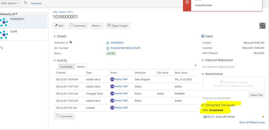This screenshot has height=130, width=269.
Task: Click the Disabled new value cell
Action: (x=180, y=93)
